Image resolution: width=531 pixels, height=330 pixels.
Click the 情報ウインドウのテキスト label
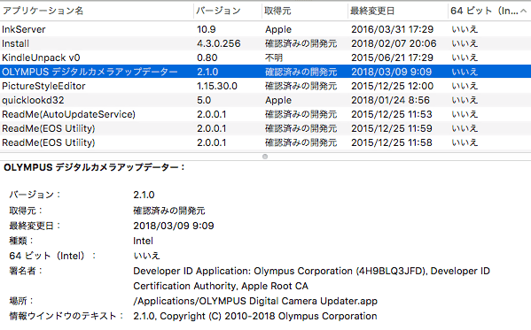pos(66,316)
